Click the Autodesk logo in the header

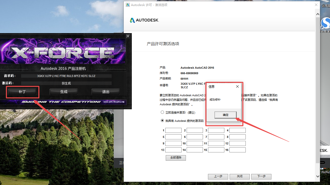click(x=144, y=20)
